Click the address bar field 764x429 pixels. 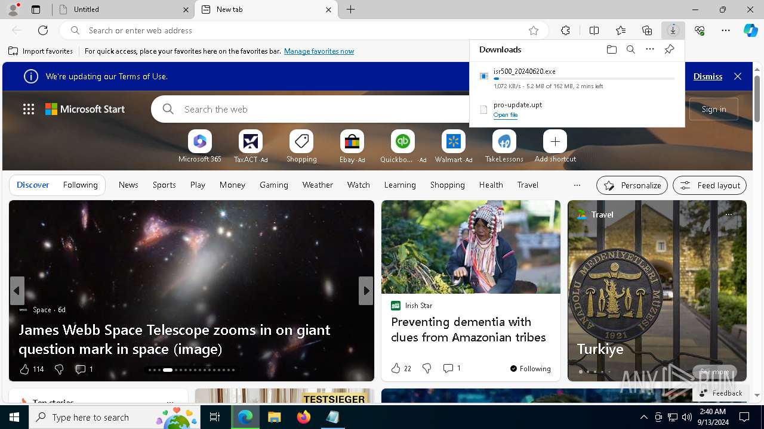[304, 30]
